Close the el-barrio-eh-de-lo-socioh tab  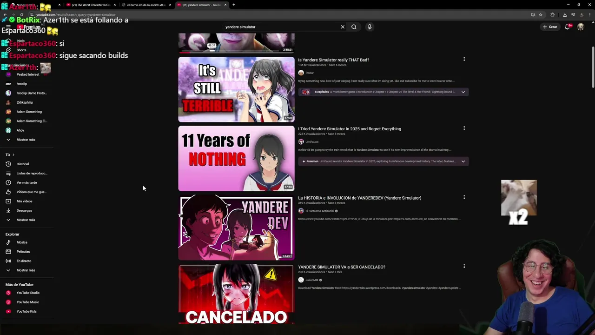tap(170, 5)
